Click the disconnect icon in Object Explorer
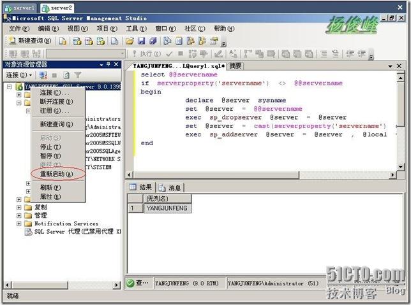 coord(43,75)
